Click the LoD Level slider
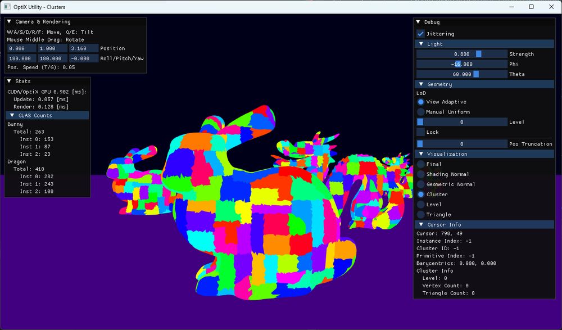 (x=461, y=122)
